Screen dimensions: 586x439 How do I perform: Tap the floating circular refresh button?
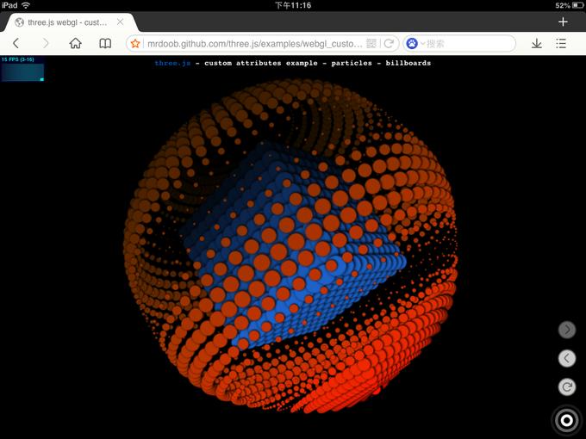coord(566,387)
